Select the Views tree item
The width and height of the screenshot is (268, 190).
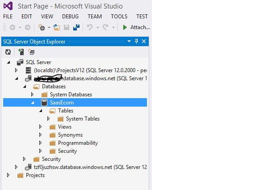65,127
